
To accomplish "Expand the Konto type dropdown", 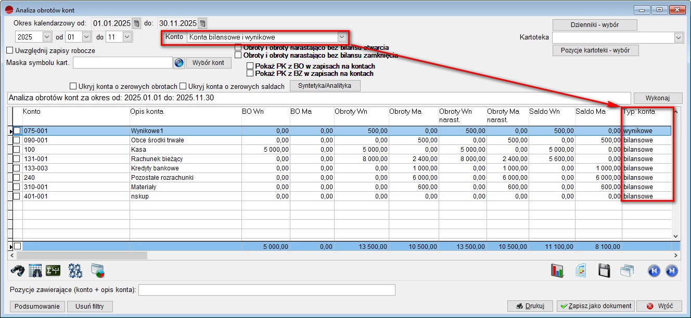I will tap(341, 37).
